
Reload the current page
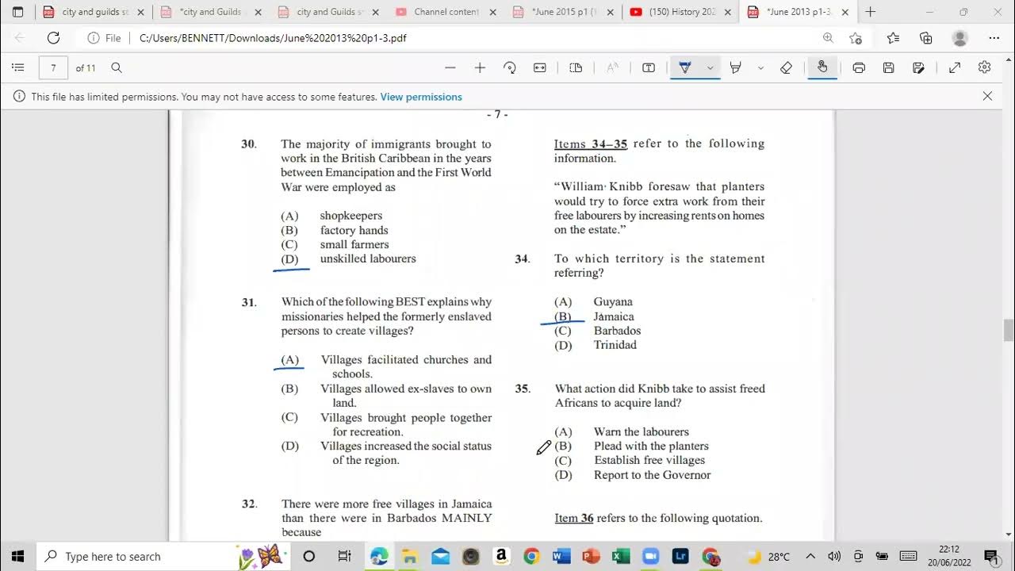(53, 38)
